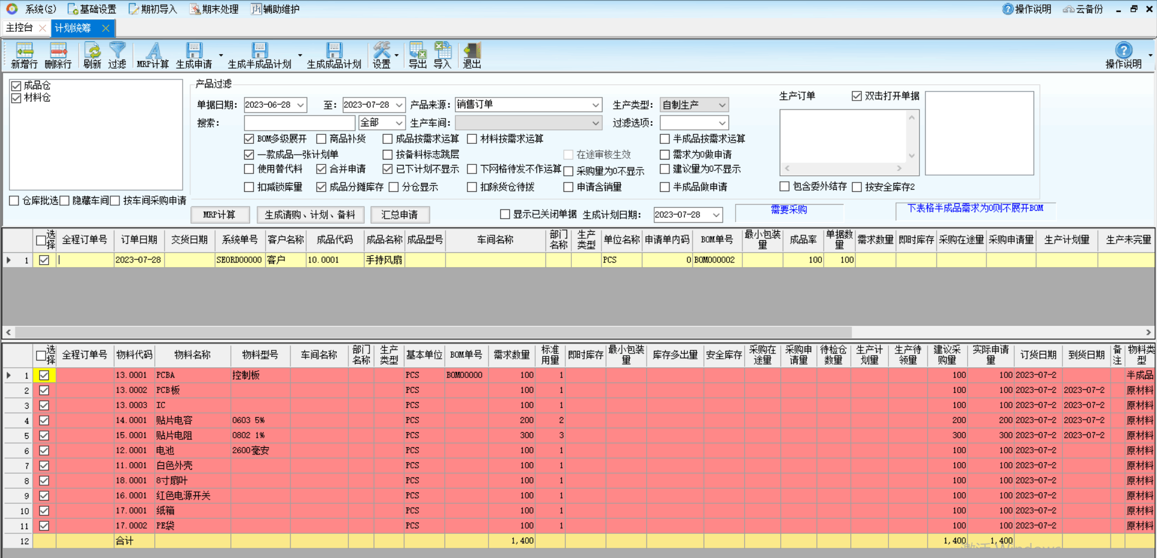Click the 删除行 delete row icon
The height and width of the screenshot is (558, 1157).
pos(58,51)
